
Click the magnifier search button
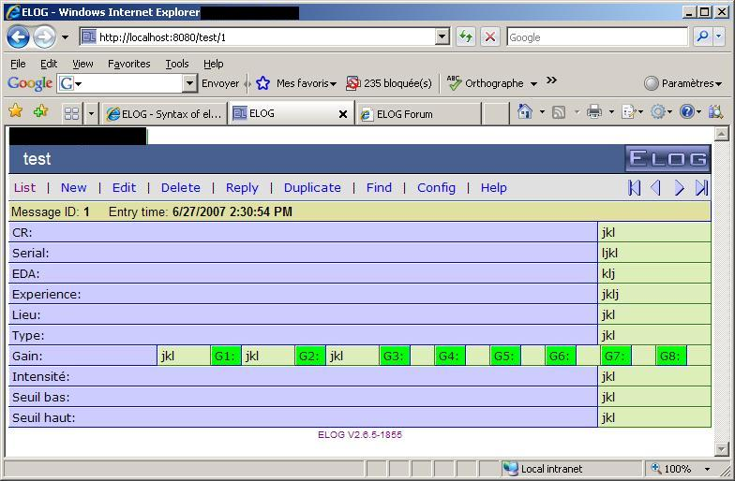(x=703, y=36)
